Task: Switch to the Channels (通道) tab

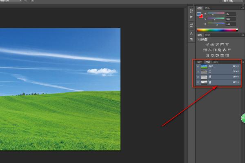Action: pyautogui.click(x=208, y=62)
